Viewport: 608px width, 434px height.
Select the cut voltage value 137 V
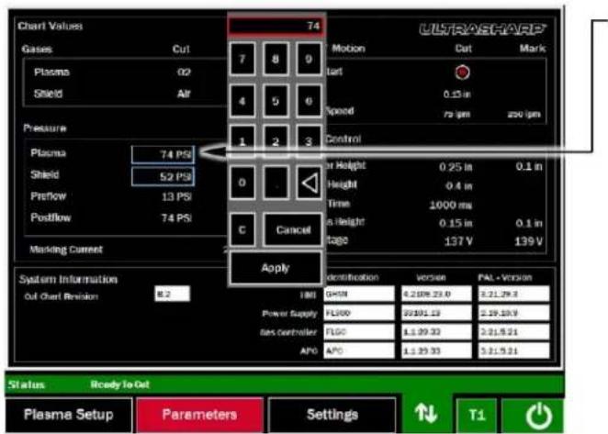pyautogui.click(x=458, y=241)
